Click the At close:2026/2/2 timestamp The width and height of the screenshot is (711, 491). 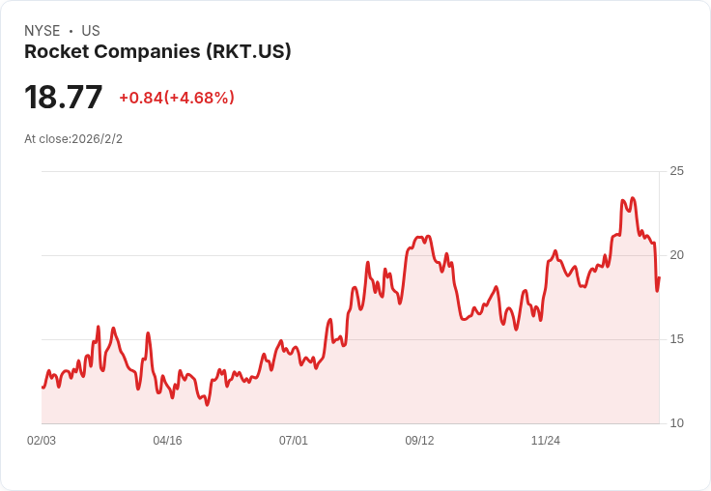pos(73,139)
